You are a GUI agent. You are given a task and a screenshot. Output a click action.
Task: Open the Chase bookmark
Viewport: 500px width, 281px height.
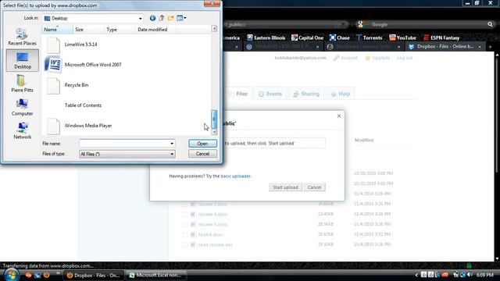coord(340,37)
